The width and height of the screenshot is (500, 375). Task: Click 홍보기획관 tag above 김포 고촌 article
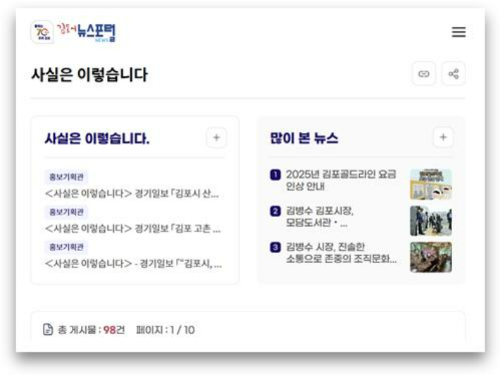coord(66,212)
